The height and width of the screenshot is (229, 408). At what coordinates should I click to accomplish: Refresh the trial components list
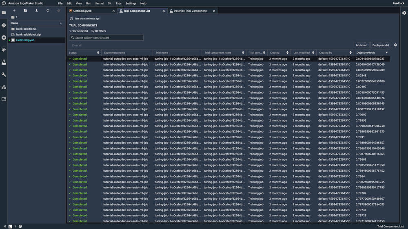[71, 19]
